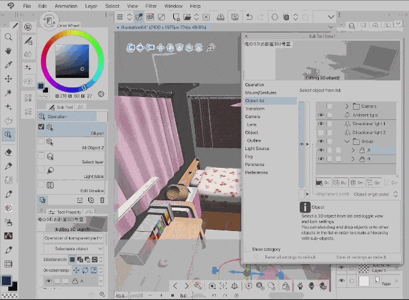
Task: Click the Clip Studio logo icon
Action: (11, 6)
